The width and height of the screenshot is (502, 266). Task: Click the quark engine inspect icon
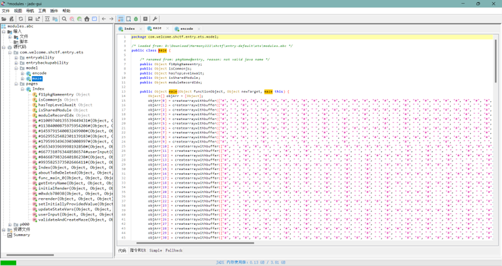pyautogui.click(x=129, y=19)
